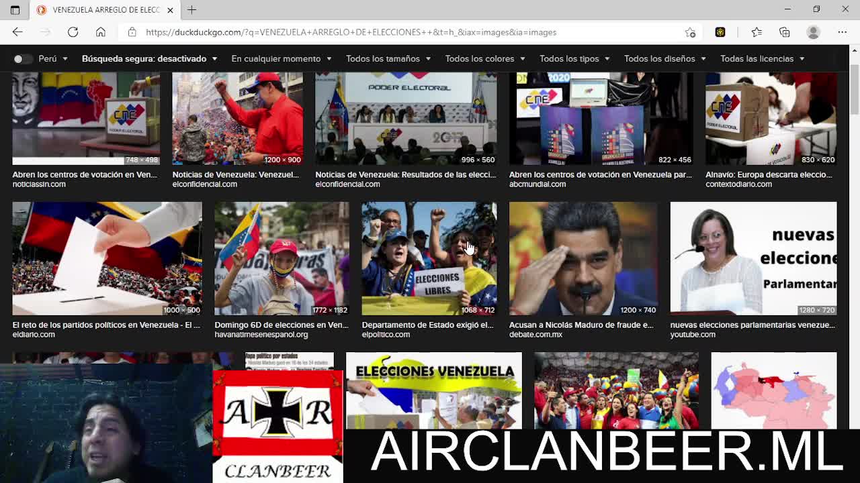Restore down the browser window
The height and width of the screenshot is (483, 860).
coord(816,9)
